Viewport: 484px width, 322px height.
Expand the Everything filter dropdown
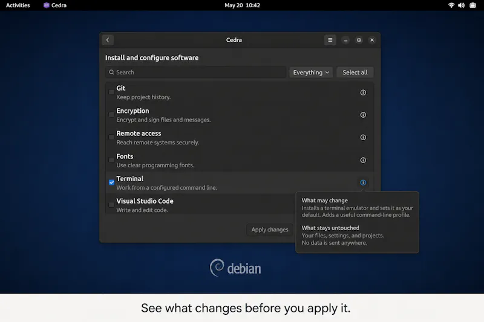(x=311, y=72)
